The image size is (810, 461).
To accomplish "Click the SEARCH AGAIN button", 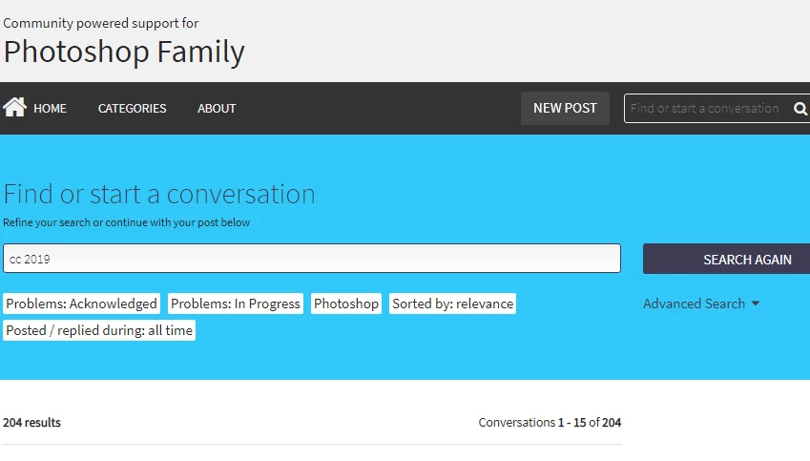I will 726,259.
